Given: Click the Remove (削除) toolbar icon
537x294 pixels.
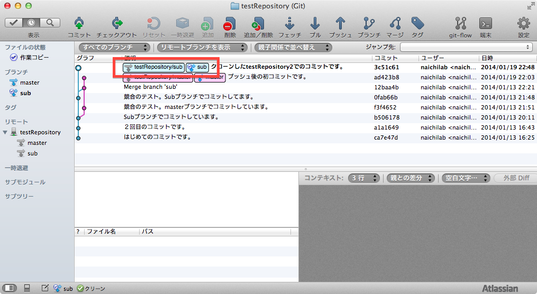Looking at the screenshot, I should pos(230,23).
